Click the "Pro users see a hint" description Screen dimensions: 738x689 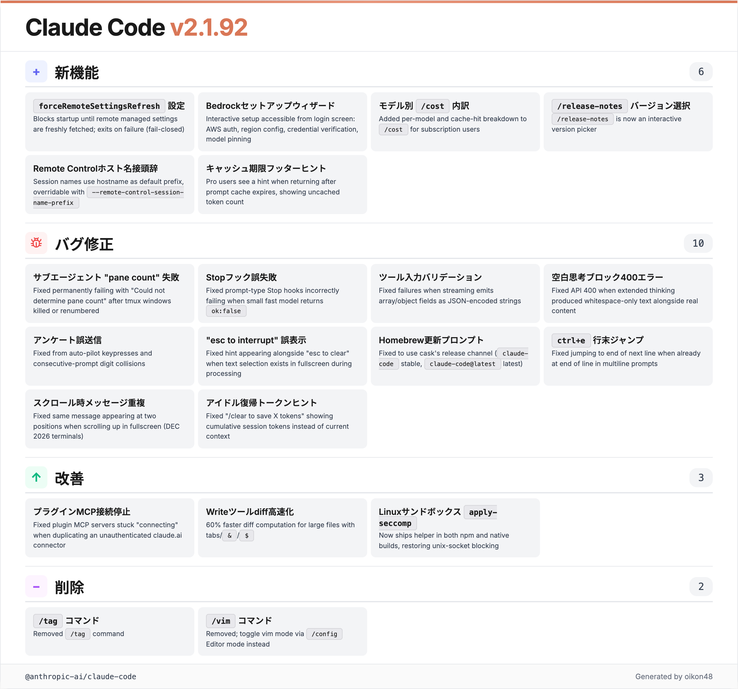273,192
